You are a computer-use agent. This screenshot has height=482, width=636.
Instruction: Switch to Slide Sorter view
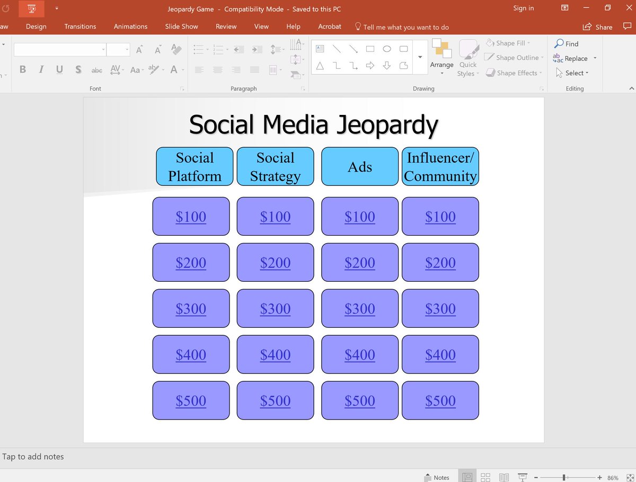coord(485,477)
